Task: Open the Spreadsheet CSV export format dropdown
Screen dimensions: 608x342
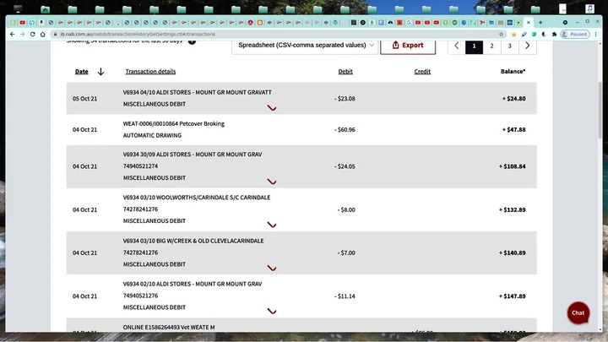Action: [x=302, y=46]
